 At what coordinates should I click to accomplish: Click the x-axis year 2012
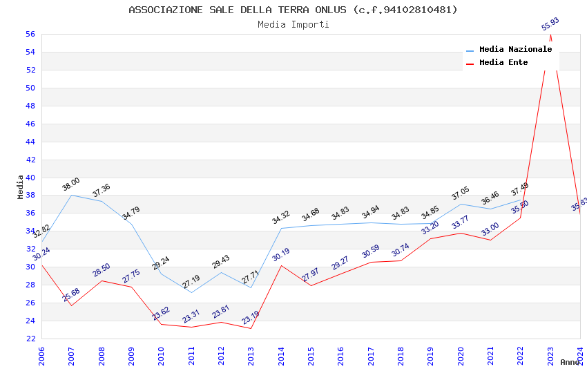221,357
